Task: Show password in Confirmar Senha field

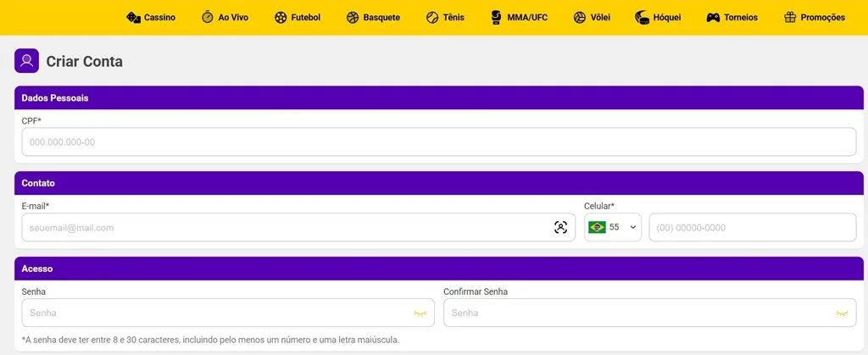Action: coord(841,313)
